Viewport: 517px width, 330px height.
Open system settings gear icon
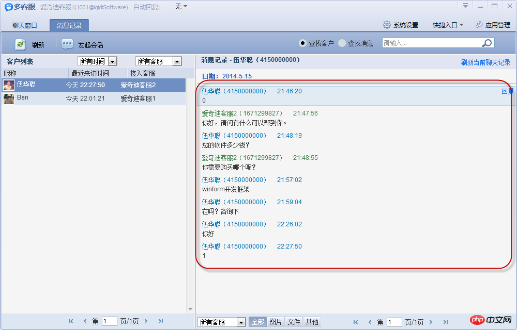(x=387, y=25)
